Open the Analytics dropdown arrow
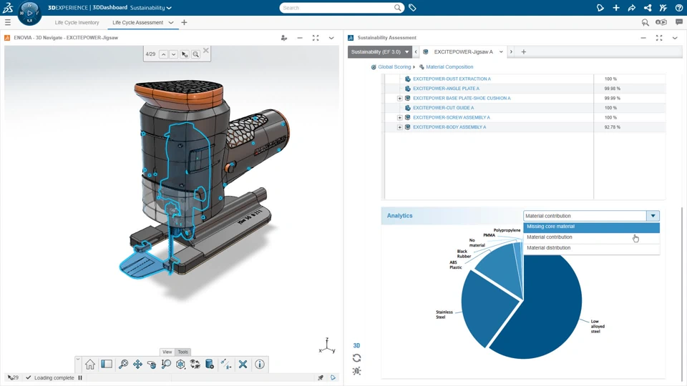Image resolution: width=687 pixels, height=386 pixels. click(x=653, y=216)
